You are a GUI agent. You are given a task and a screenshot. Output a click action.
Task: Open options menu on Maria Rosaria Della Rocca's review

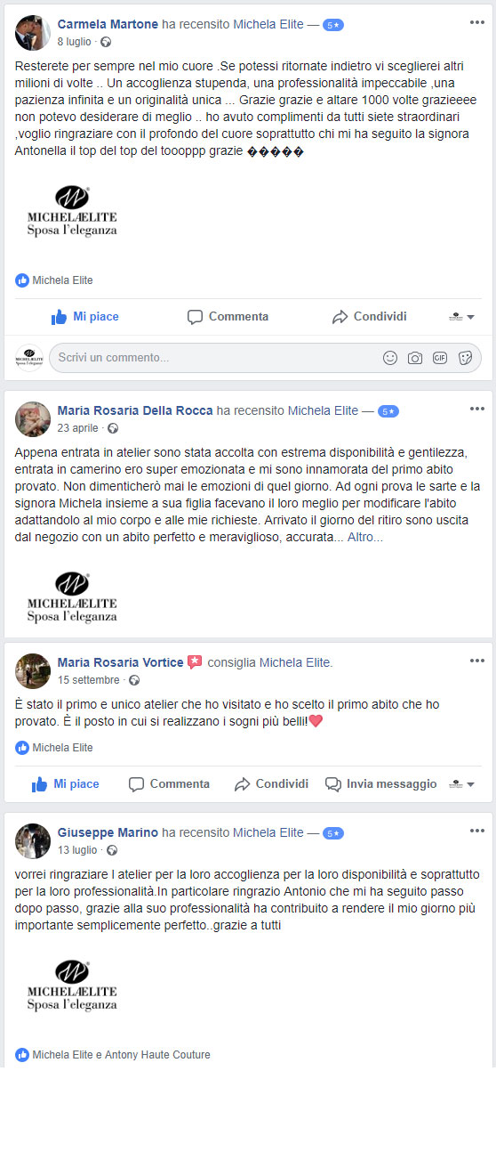point(477,408)
